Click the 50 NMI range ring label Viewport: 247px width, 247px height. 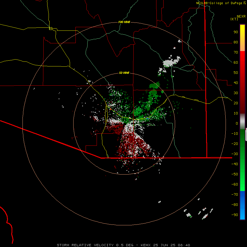pos(124,73)
